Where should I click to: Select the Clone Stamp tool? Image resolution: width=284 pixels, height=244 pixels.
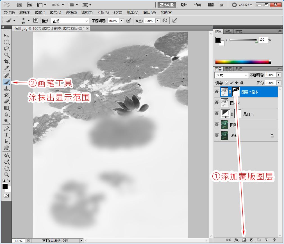point(6,89)
